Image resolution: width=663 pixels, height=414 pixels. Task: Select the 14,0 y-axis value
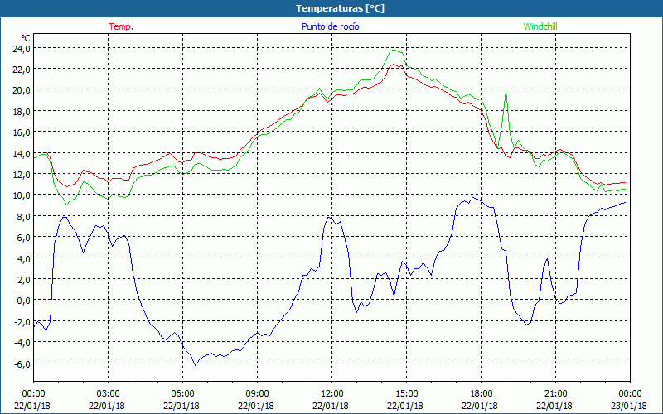[x=22, y=154]
